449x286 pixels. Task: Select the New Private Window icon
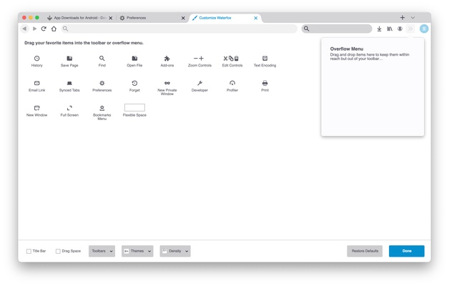[167, 83]
